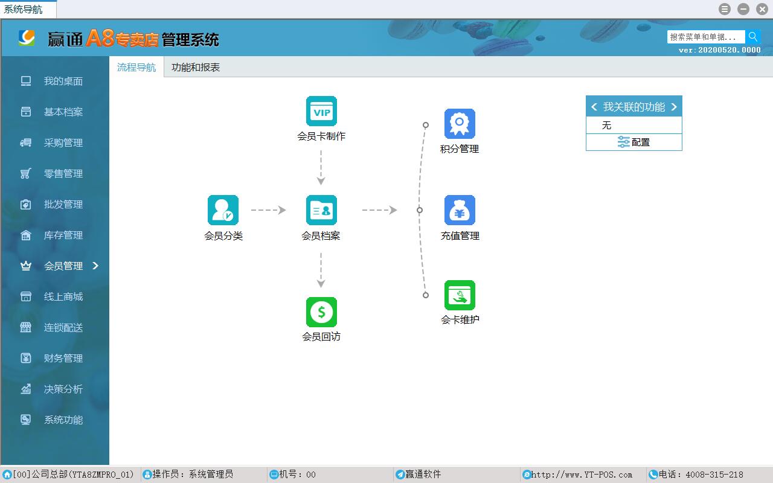Switch to the 功能和报表 tab

point(196,68)
